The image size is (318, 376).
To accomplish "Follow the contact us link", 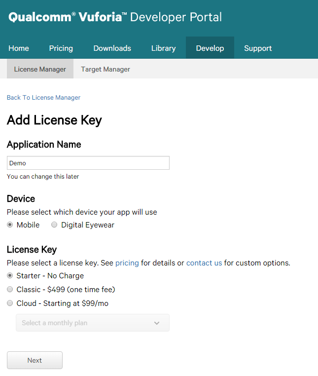I will click(204, 263).
